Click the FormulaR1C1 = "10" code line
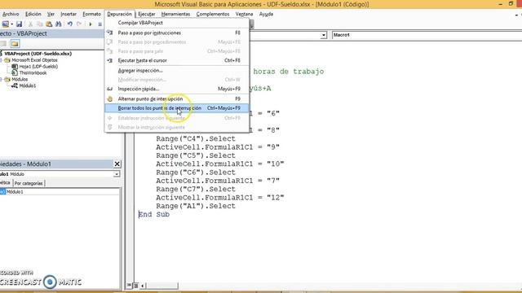This screenshot has width=522, height=293. [x=220, y=164]
